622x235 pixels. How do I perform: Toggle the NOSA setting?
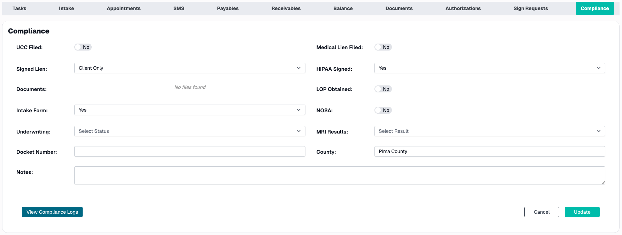click(383, 110)
